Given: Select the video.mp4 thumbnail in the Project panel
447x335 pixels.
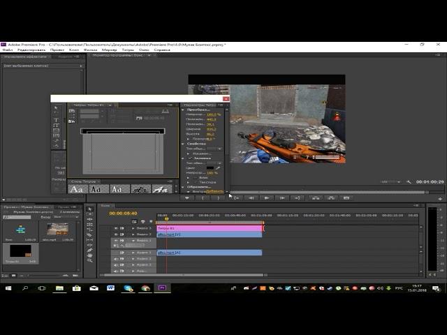Looking at the screenshot, I should click(58, 230).
